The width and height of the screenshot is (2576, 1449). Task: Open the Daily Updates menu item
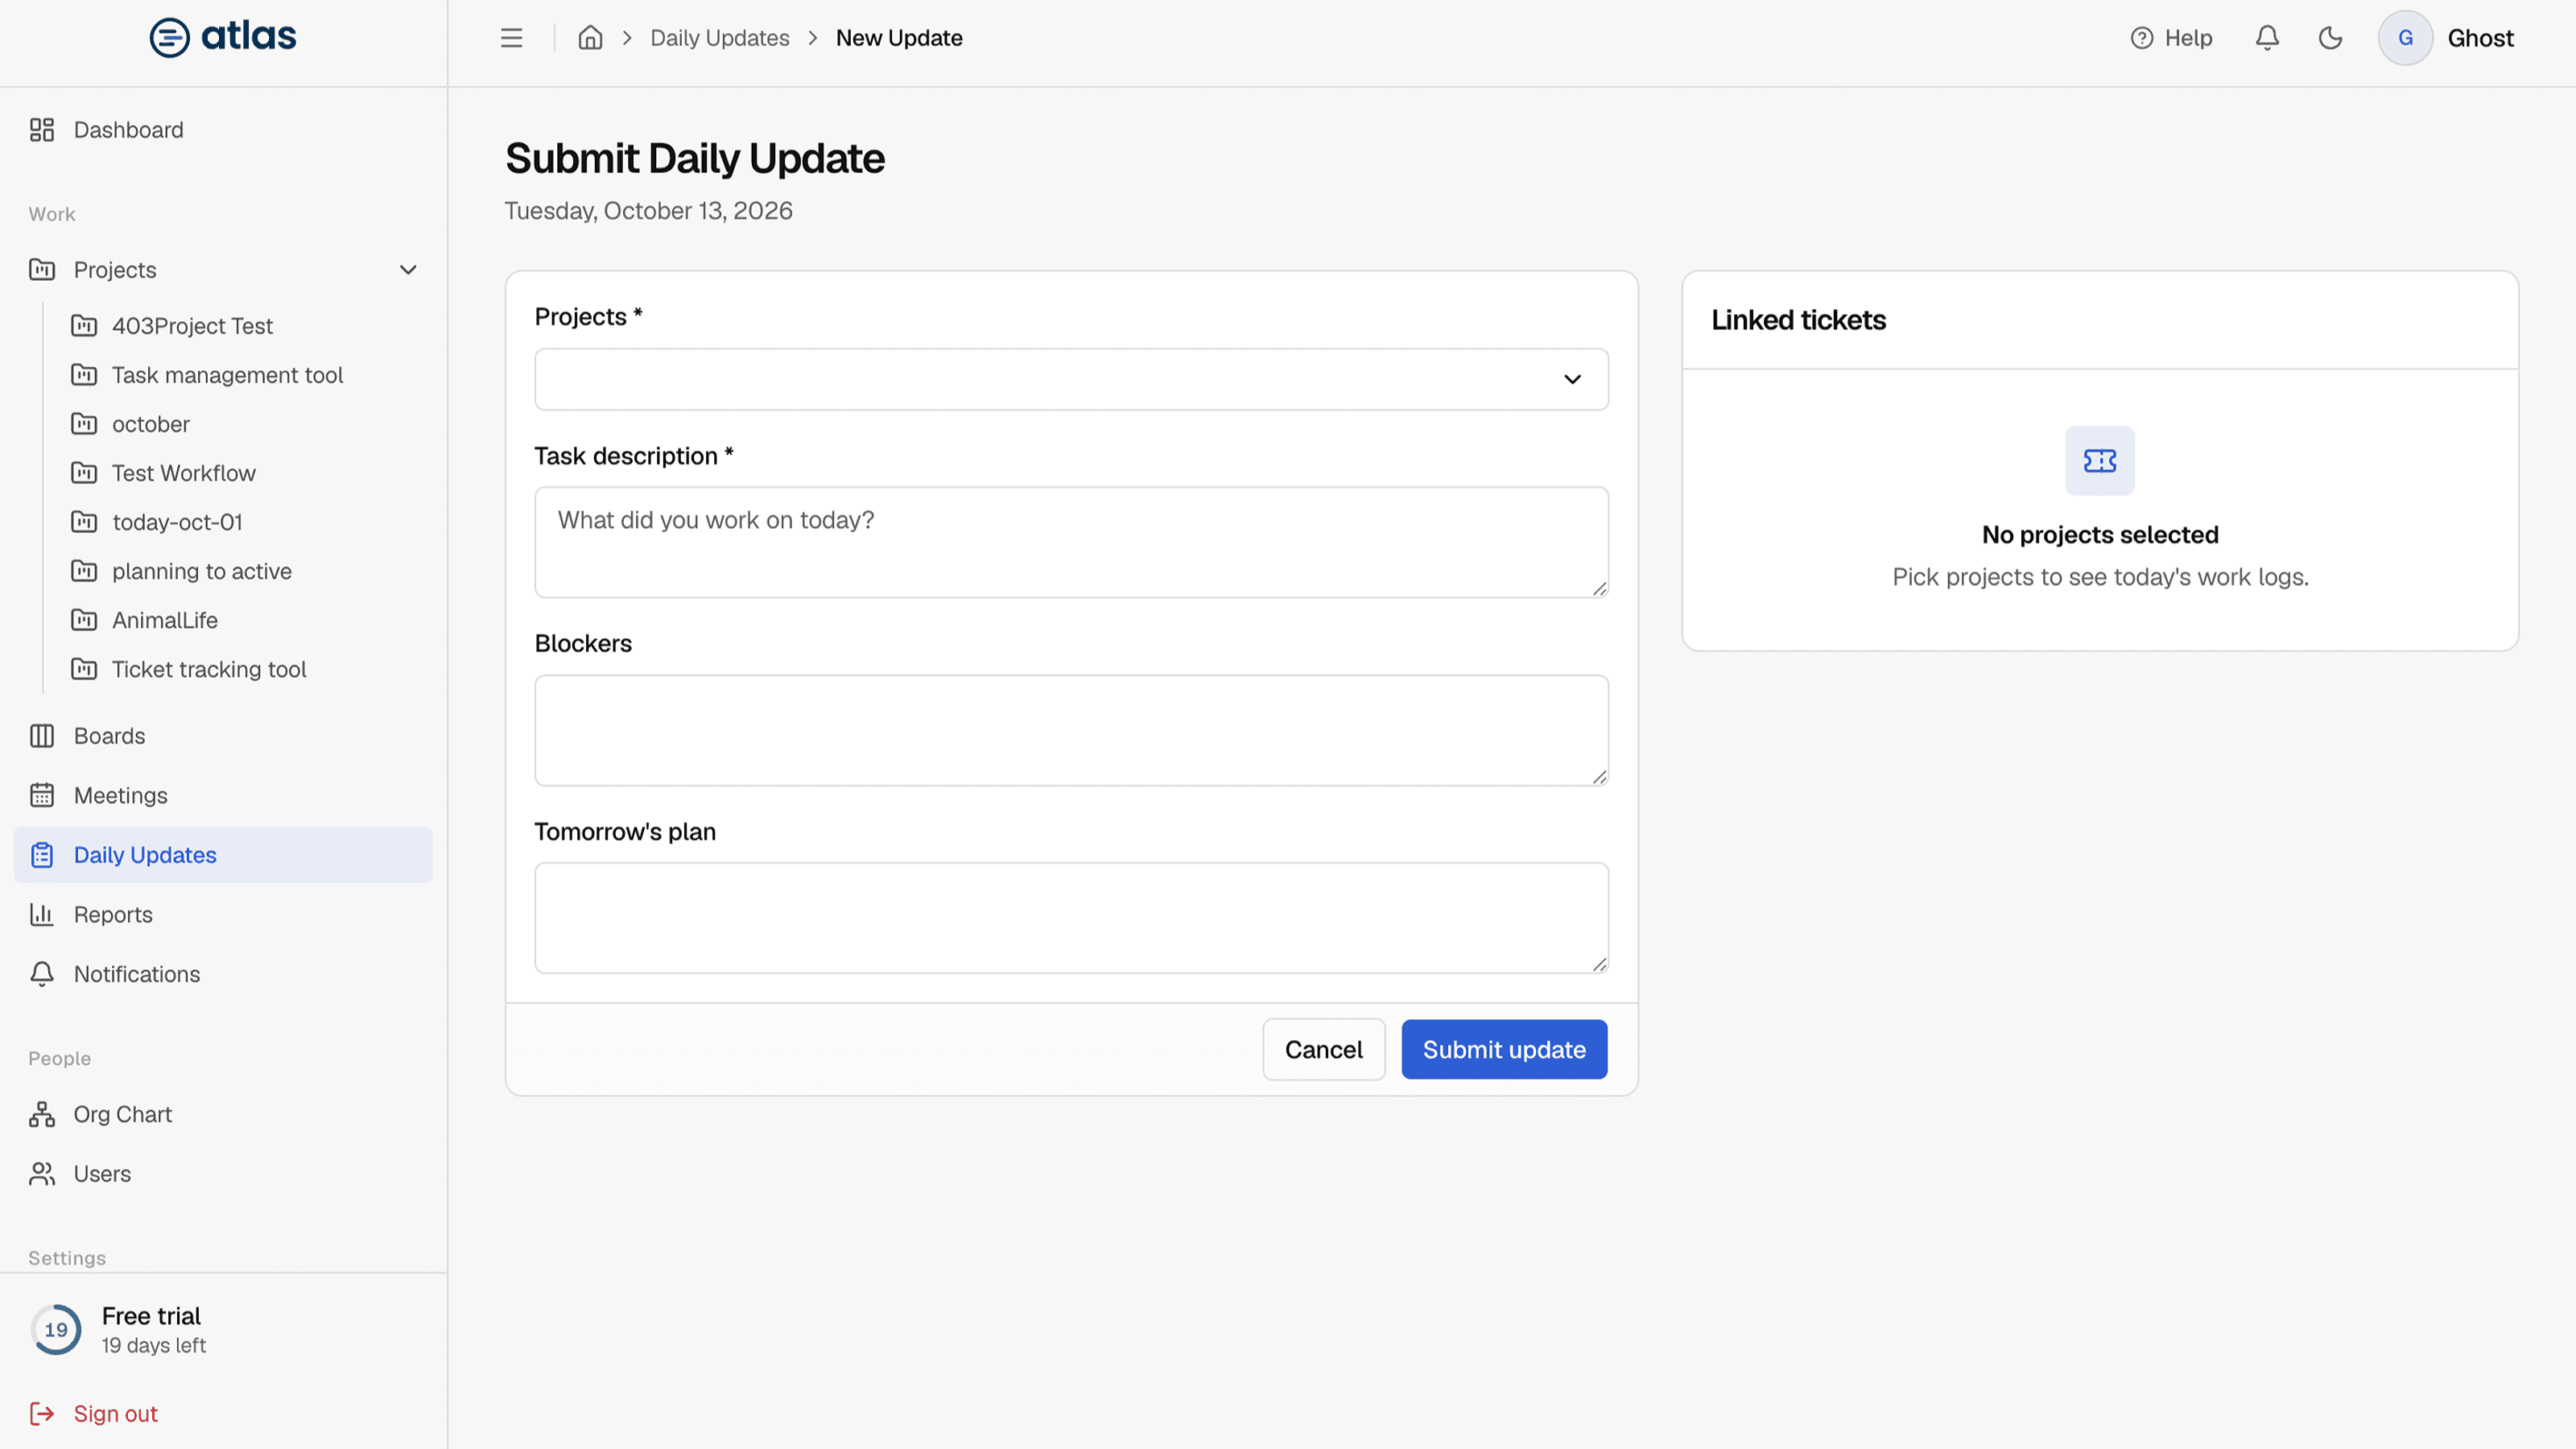point(223,855)
